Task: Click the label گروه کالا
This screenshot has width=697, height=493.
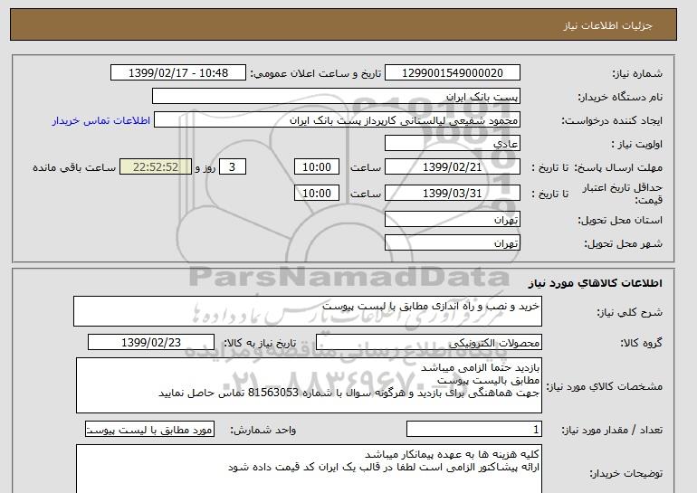Action: (x=642, y=343)
